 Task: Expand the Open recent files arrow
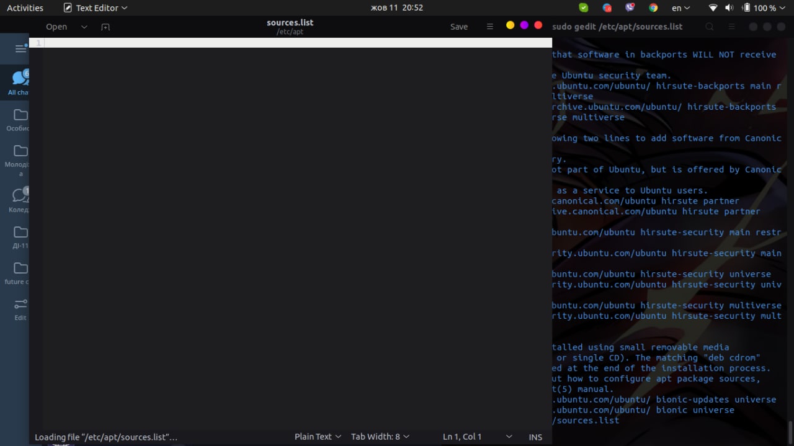84,27
